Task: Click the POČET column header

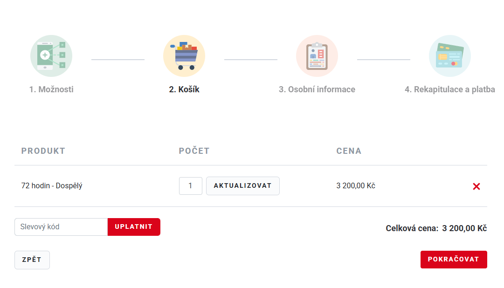Action: [194, 151]
